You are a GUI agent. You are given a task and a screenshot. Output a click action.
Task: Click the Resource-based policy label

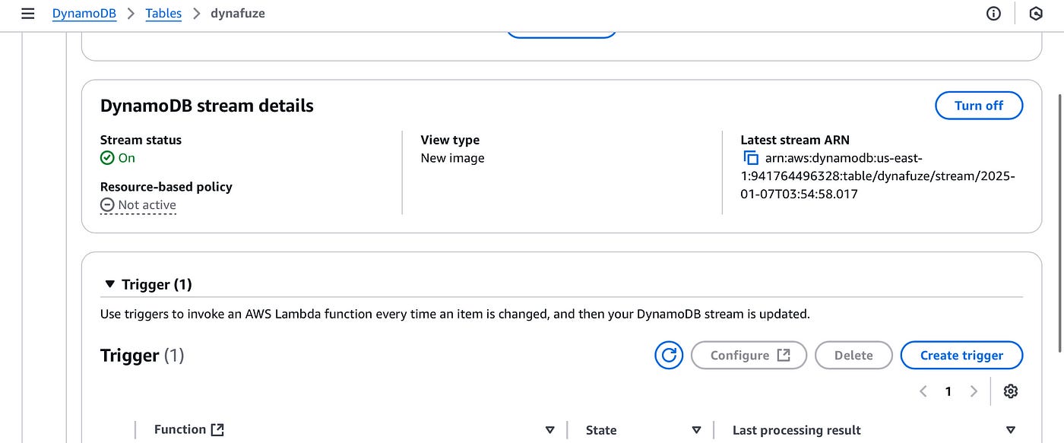pyautogui.click(x=166, y=187)
